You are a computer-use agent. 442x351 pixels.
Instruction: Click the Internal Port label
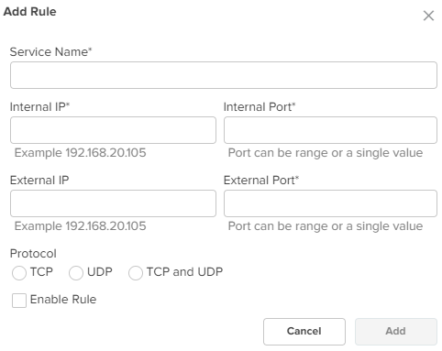click(x=260, y=107)
